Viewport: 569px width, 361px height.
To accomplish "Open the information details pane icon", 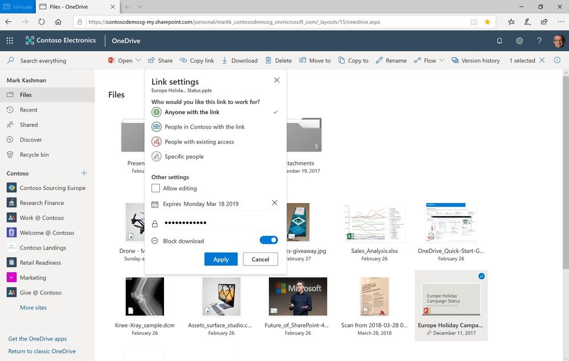I will tap(557, 60).
